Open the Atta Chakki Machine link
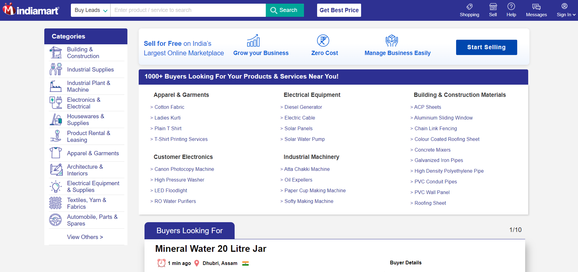The height and width of the screenshot is (272, 578). click(x=307, y=169)
